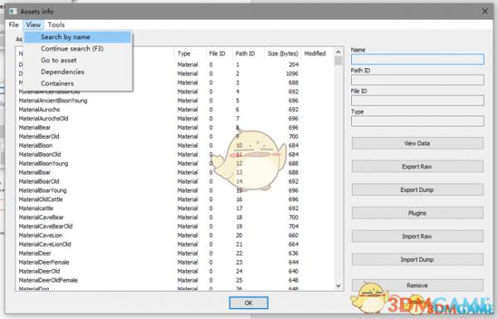Click the Assets info window icon
Viewport: 498px width, 319px height.
click(x=13, y=12)
